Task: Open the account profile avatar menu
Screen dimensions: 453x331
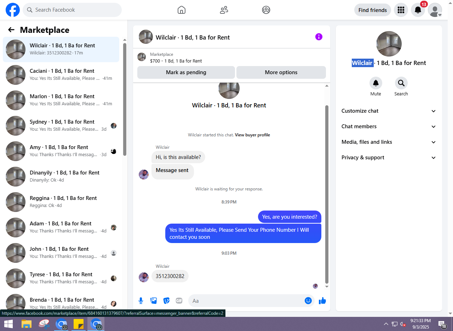Action: tap(435, 10)
